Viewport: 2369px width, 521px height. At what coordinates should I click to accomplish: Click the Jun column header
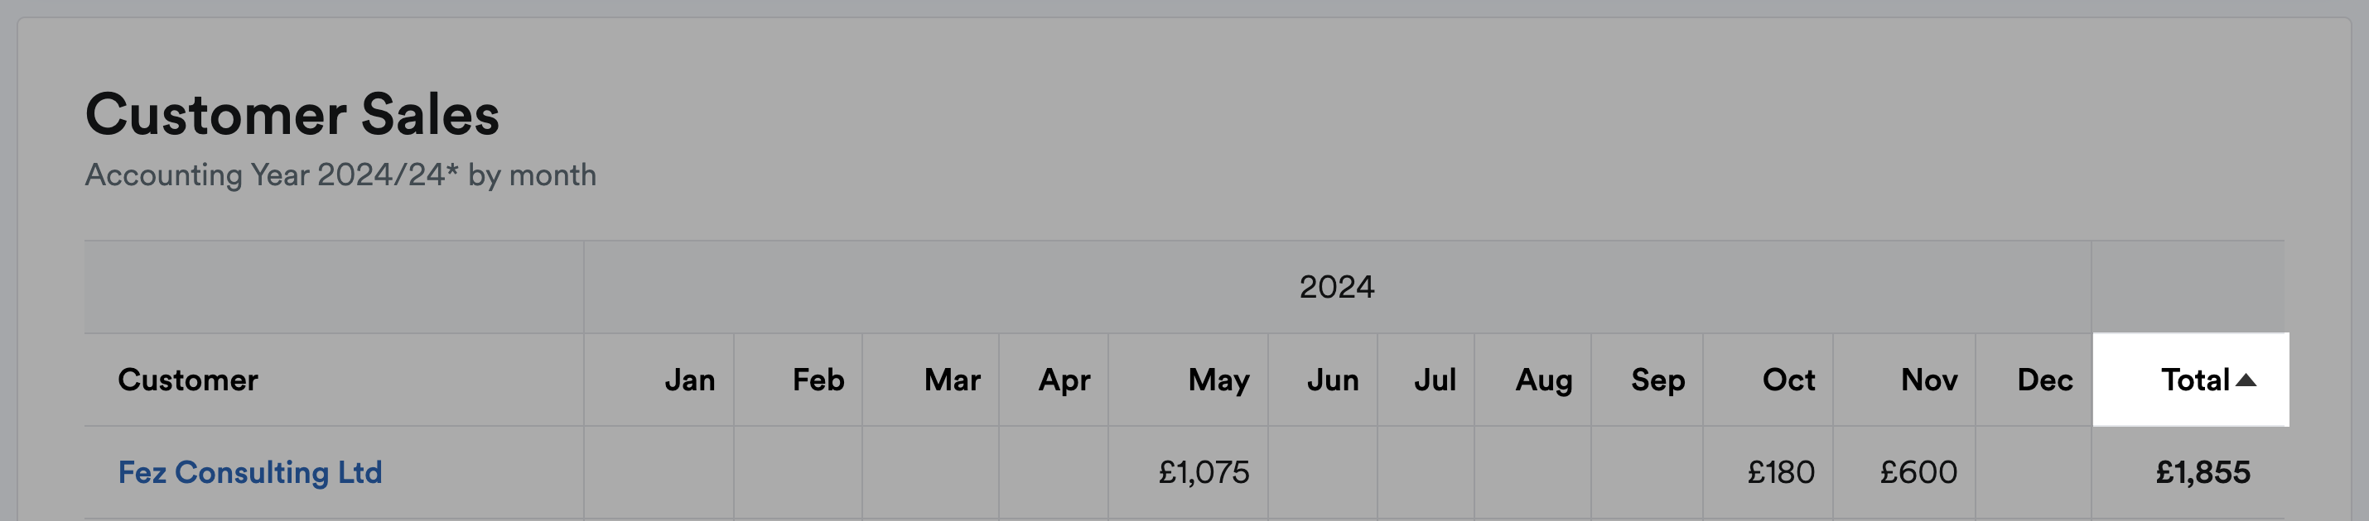pyautogui.click(x=1333, y=380)
